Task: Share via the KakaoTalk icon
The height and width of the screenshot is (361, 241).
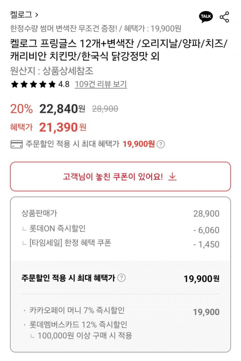Action: 206,17
